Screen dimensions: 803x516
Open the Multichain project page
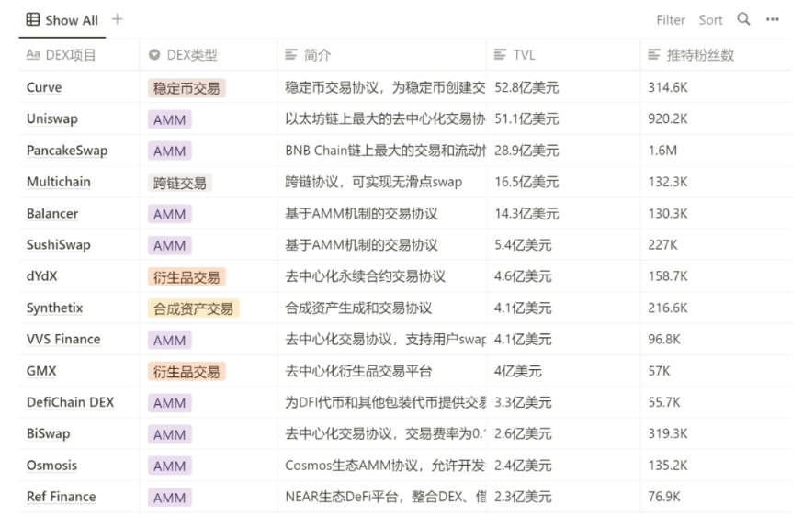click(59, 182)
